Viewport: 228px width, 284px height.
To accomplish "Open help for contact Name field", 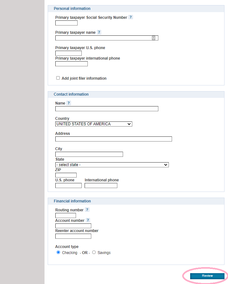I will pyautogui.click(x=69, y=103).
